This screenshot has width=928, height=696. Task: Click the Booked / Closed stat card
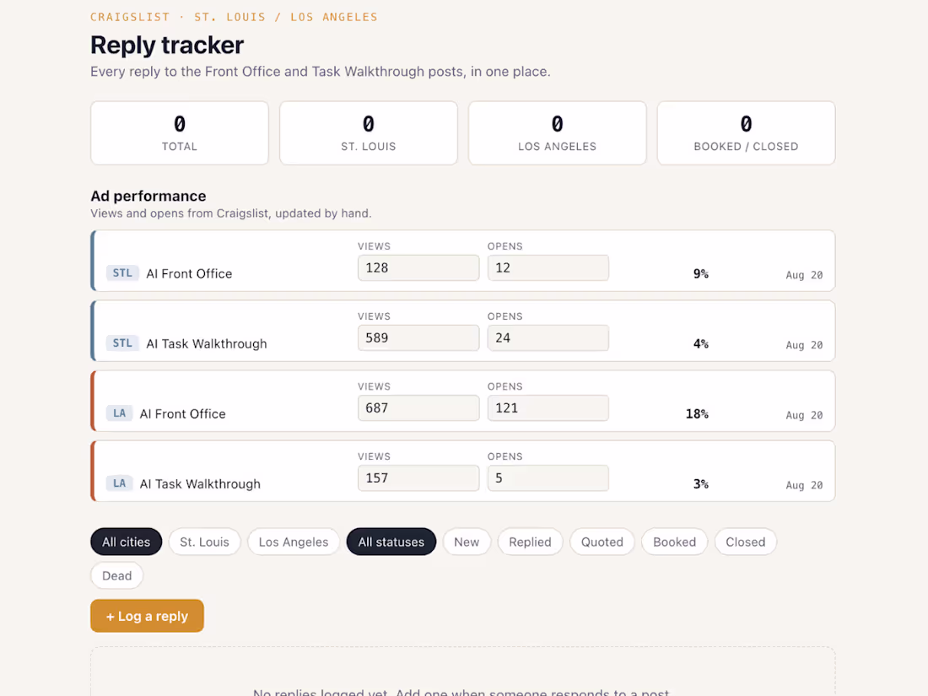click(x=746, y=132)
